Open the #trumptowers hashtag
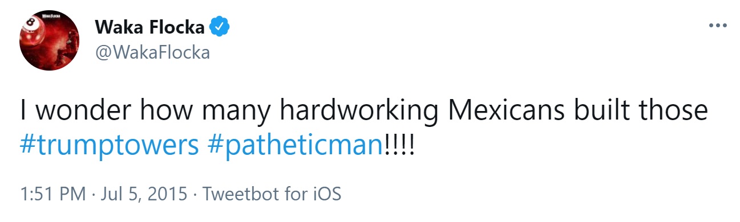 coord(108,146)
